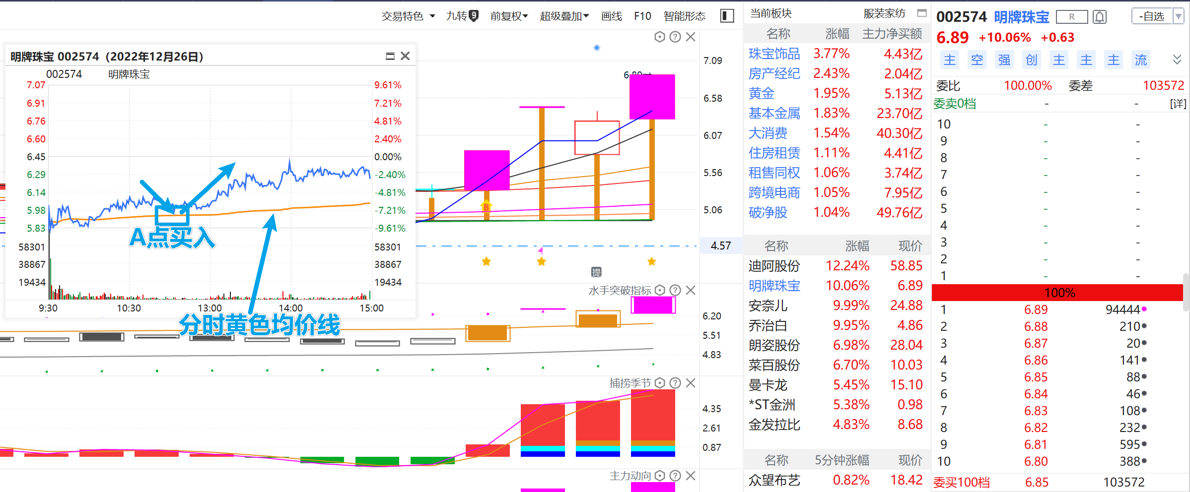Open main K-line chart settings hexagon icon
The width and height of the screenshot is (1190, 492).
tap(660, 37)
